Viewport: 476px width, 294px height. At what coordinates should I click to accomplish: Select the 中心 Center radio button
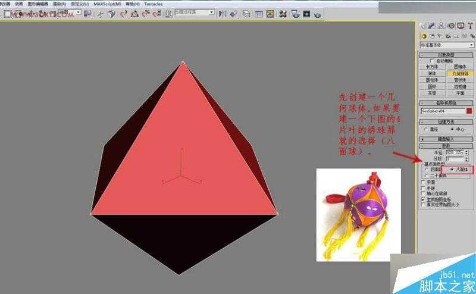pyautogui.click(x=452, y=129)
